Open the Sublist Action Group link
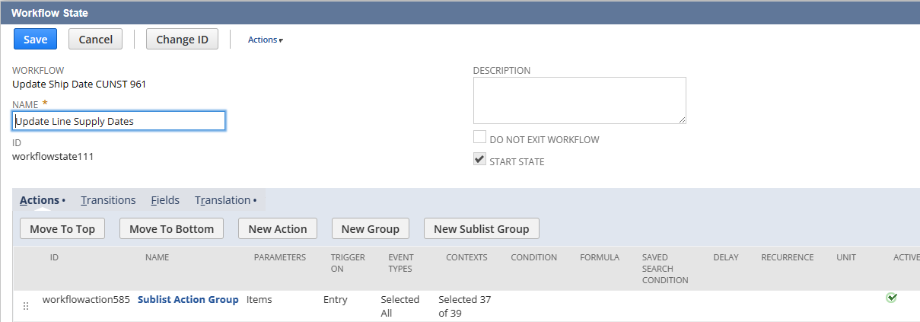Screen dimensions: 920x322 coord(188,300)
